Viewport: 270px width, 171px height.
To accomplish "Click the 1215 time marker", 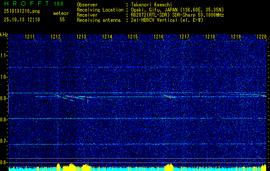I will click(x=133, y=36).
